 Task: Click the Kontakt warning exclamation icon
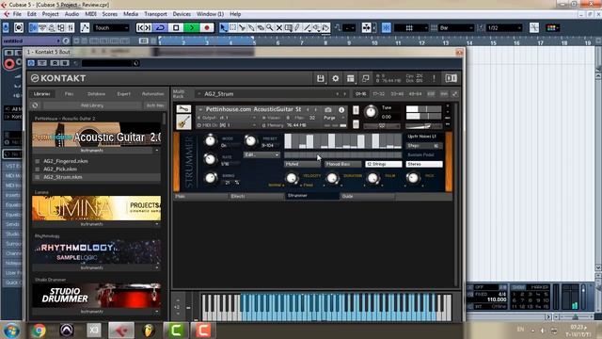434,78
